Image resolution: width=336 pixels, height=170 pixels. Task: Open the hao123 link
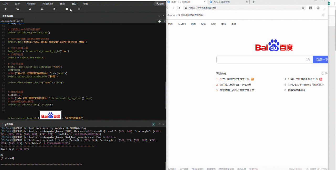(x=182, y=24)
